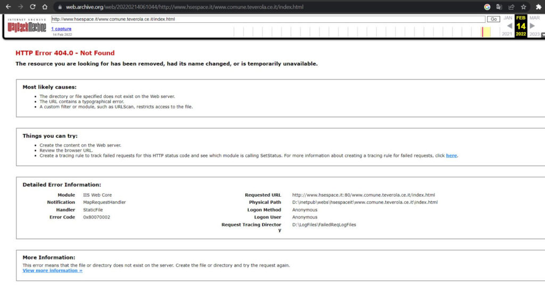
Task: Go to the browser home page icon
Action: [45, 7]
